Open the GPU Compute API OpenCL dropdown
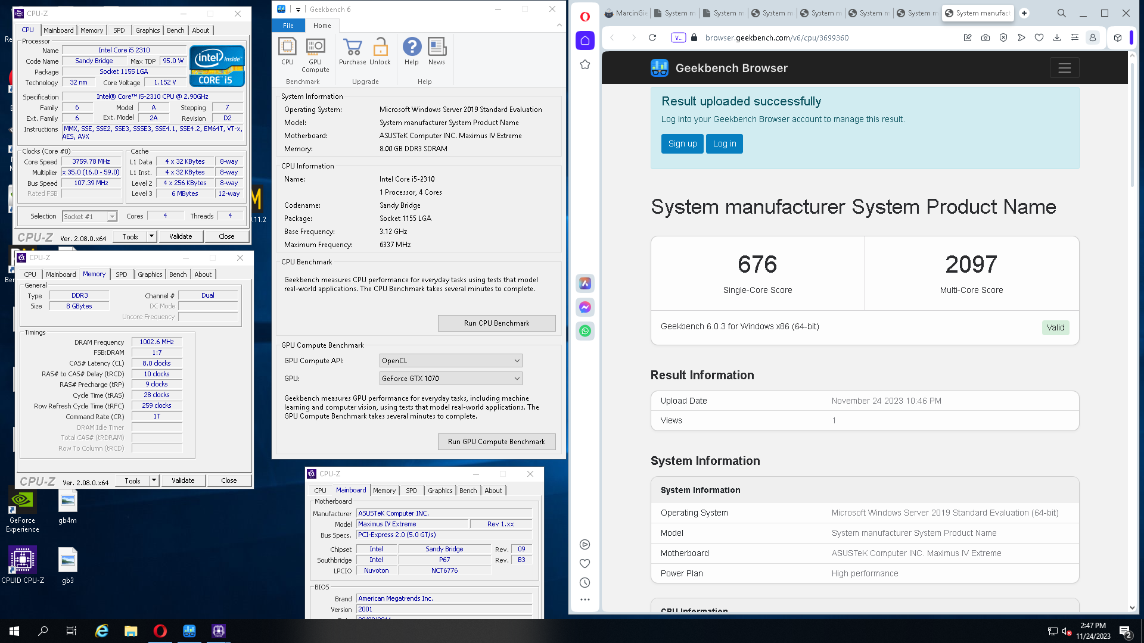This screenshot has height=643, width=1144. [451, 361]
